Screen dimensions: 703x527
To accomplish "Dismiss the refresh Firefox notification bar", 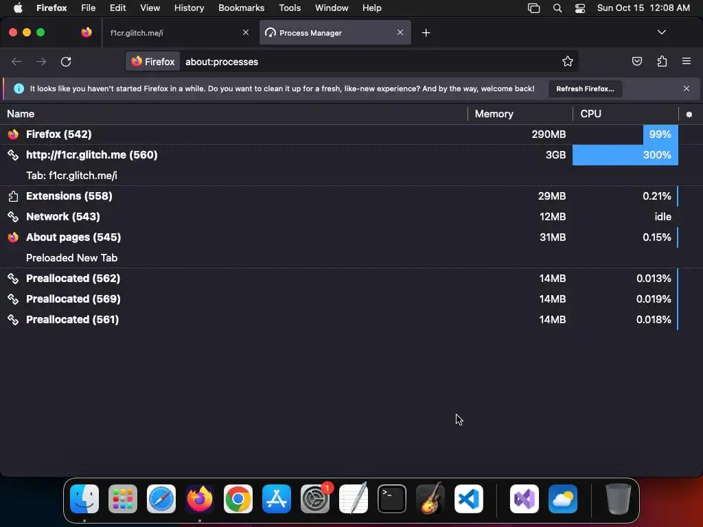I will tap(686, 89).
